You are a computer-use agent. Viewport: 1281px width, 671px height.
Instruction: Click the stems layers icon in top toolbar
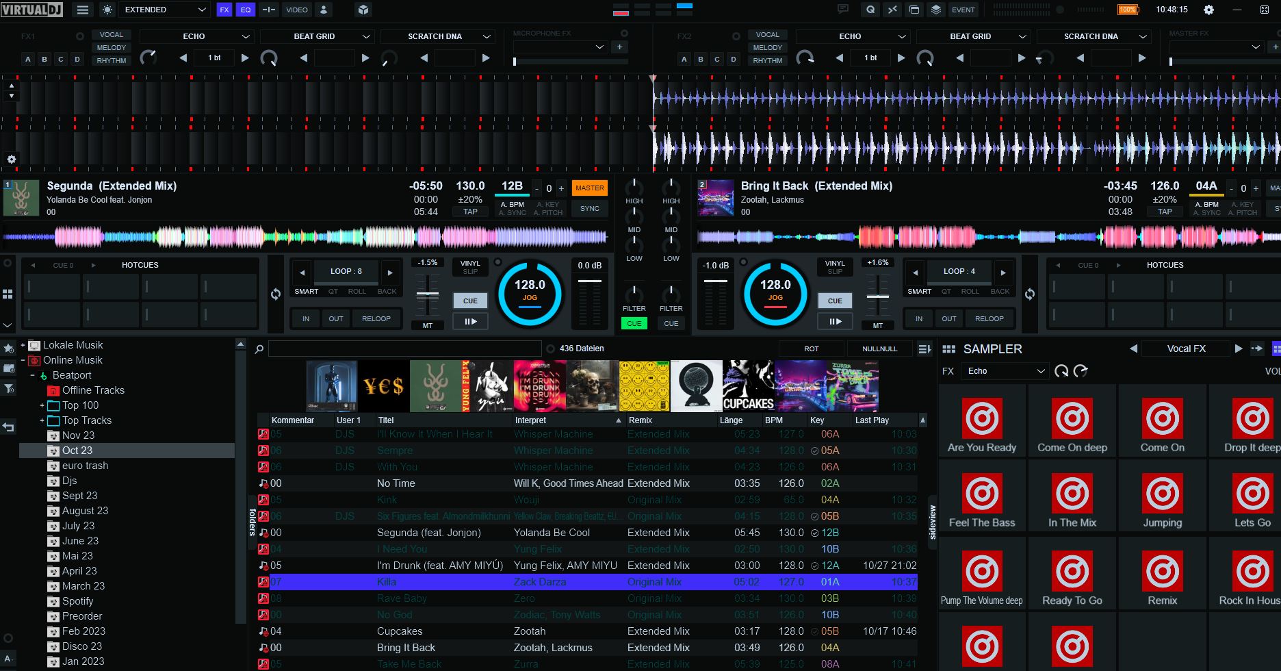point(936,10)
